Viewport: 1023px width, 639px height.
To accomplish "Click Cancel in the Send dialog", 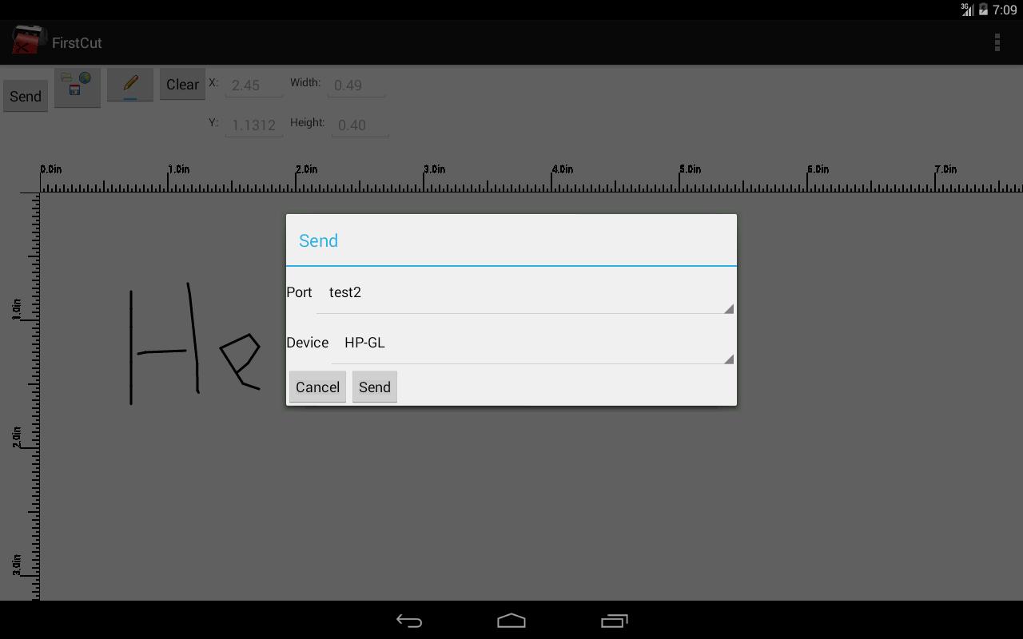I will pyautogui.click(x=317, y=387).
